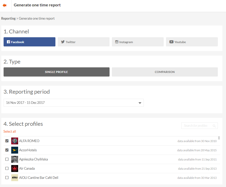Click the Air Canada logo icon
Screen dimensions: 226x187
tap(15, 168)
